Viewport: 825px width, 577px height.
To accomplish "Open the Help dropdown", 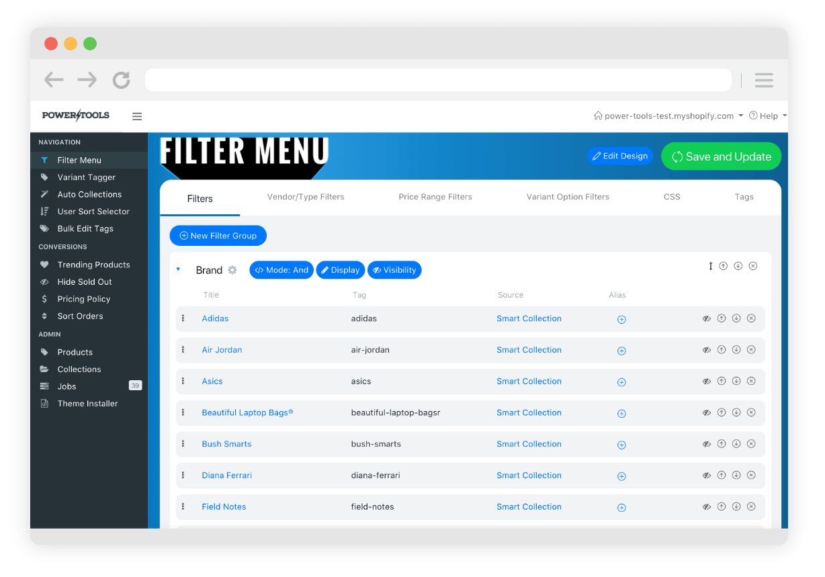I will tap(768, 116).
